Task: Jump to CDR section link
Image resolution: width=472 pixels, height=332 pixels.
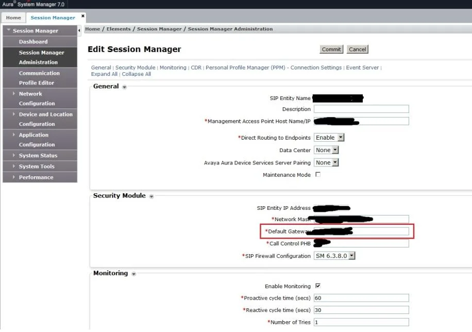Action: (196, 68)
